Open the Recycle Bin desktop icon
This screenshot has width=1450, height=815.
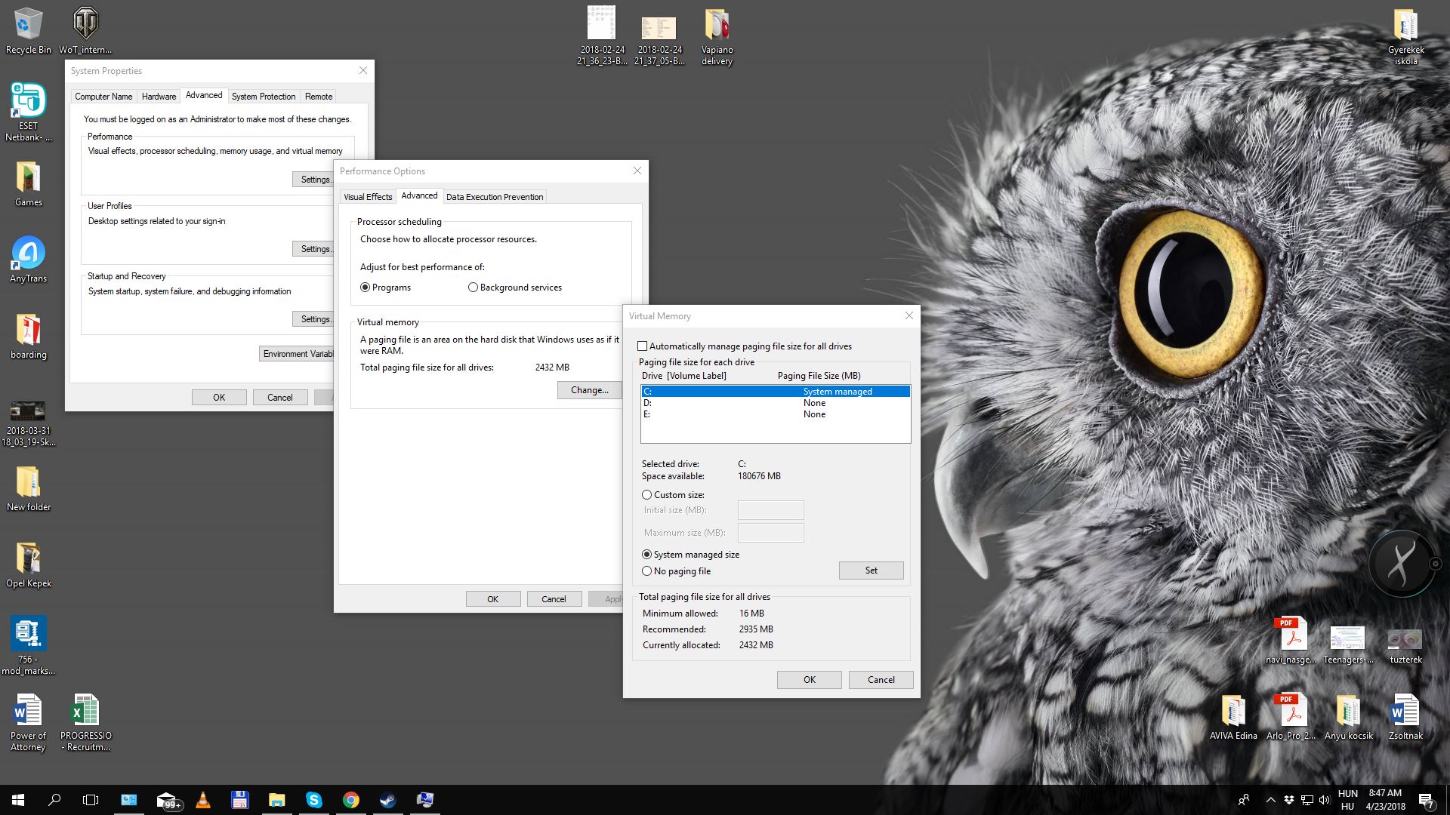(28, 32)
